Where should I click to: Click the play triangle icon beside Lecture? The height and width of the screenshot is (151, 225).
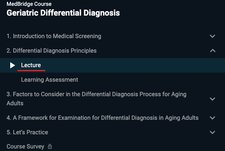click(x=12, y=65)
